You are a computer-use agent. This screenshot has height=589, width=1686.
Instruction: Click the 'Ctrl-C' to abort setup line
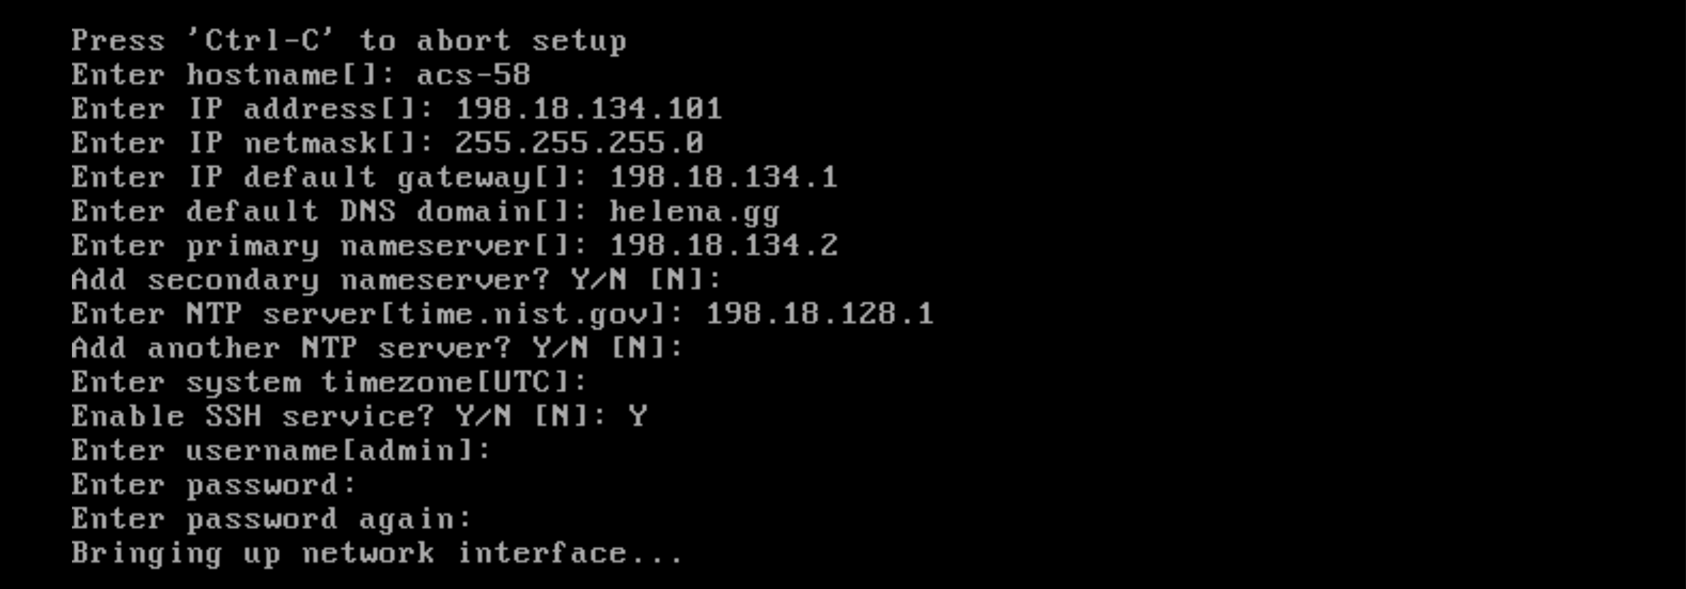[x=348, y=41]
